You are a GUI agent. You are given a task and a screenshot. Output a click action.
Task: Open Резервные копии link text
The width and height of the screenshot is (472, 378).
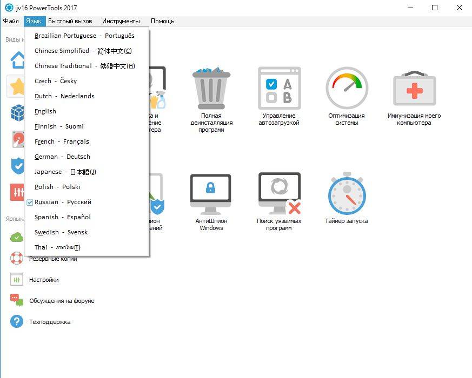53,259
